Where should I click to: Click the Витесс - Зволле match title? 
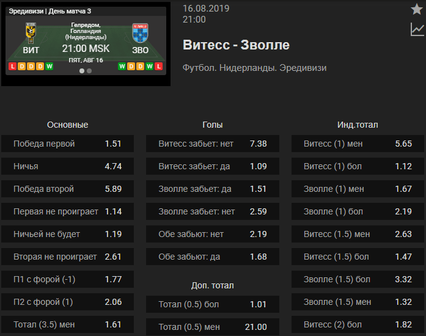pyautogui.click(x=236, y=45)
